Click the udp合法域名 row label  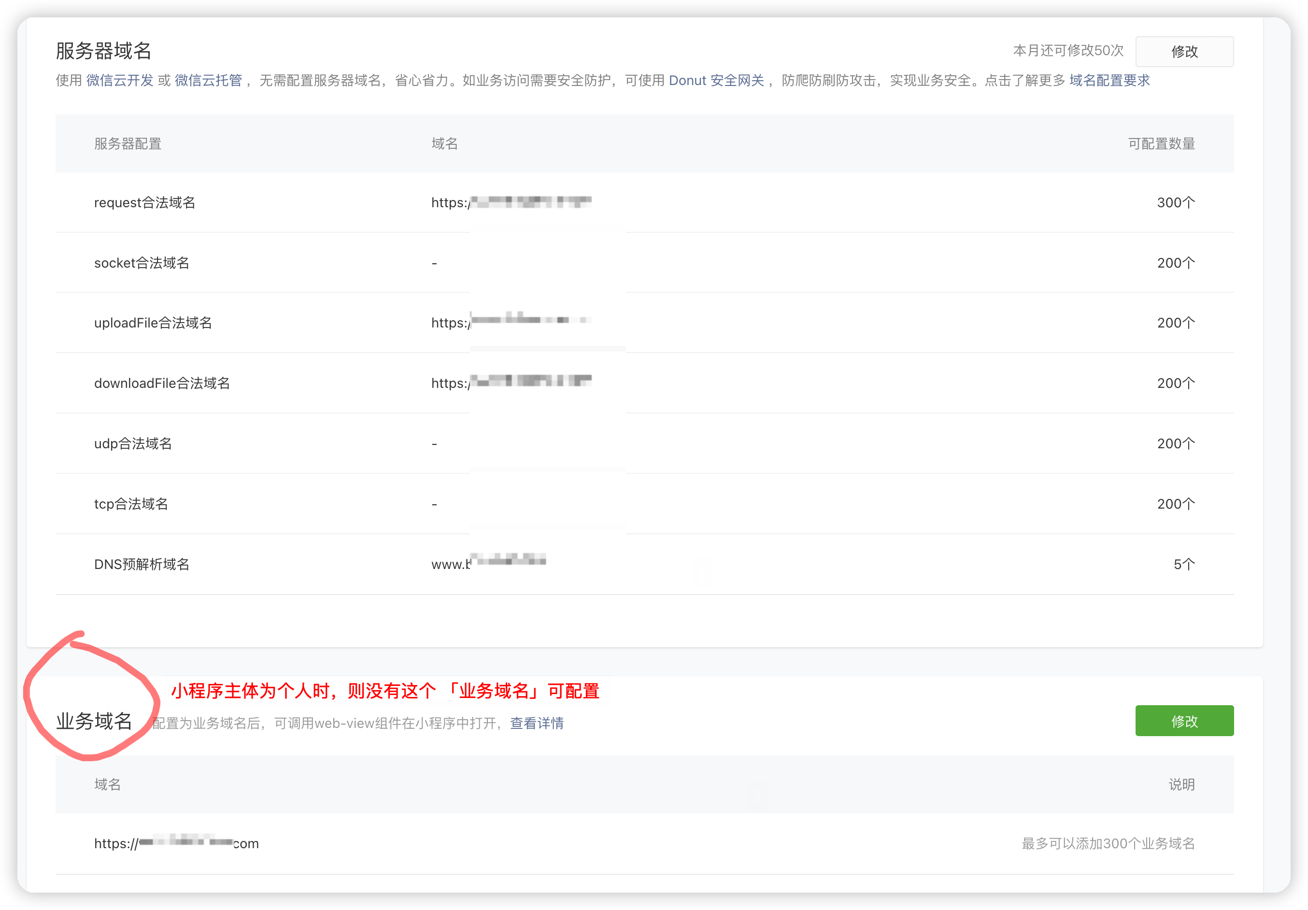click(133, 443)
